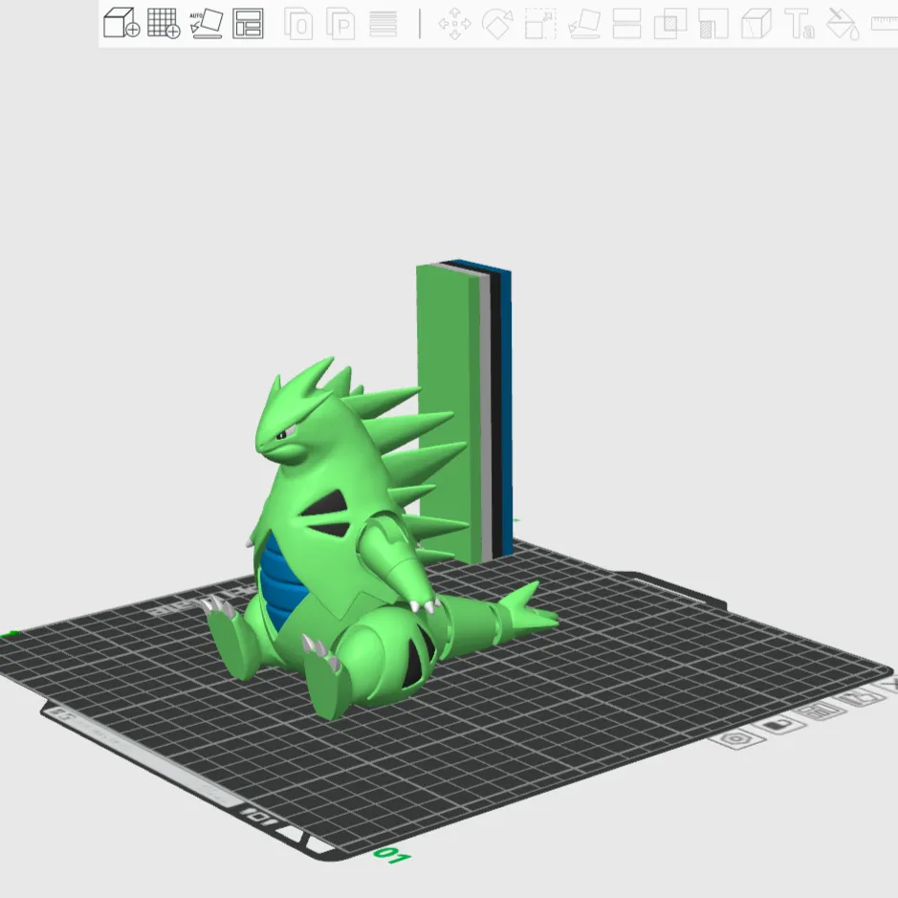Activate the Move gizmo arrows icon
The image size is (898, 898).
coord(454,24)
